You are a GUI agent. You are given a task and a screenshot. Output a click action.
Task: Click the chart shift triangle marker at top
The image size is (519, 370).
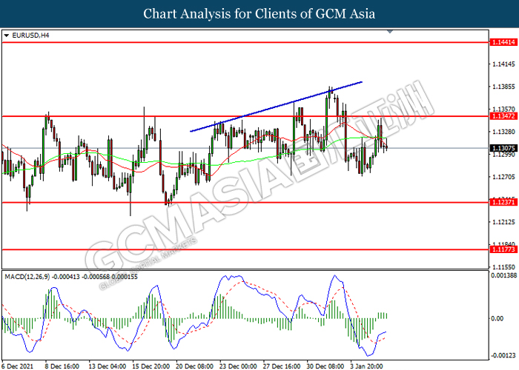[390, 32]
